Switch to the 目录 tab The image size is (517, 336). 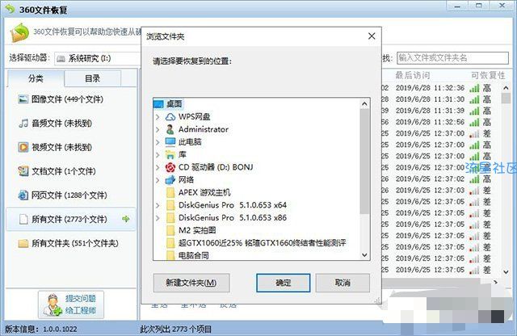click(93, 78)
